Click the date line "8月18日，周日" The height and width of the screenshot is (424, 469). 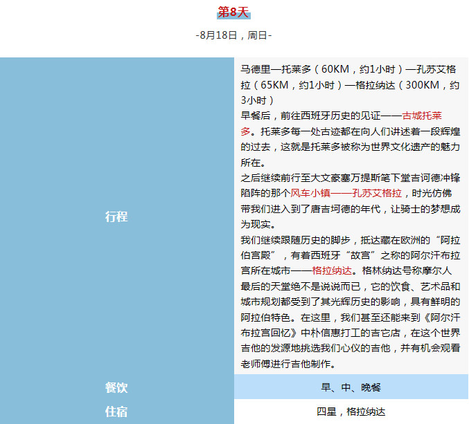(233, 35)
